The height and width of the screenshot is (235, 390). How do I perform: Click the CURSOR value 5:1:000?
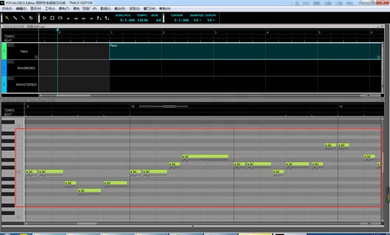click(181, 20)
